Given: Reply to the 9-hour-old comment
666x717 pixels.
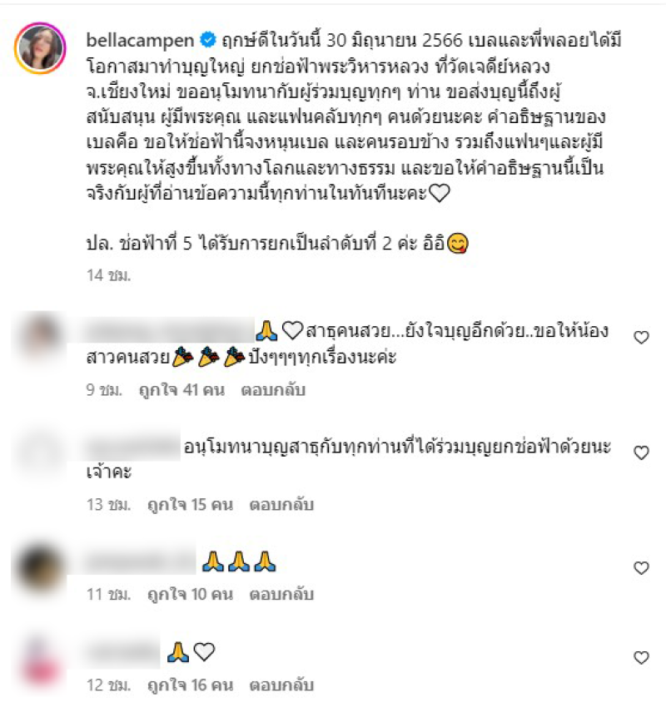Looking at the screenshot, I should (x=273, y=390).
